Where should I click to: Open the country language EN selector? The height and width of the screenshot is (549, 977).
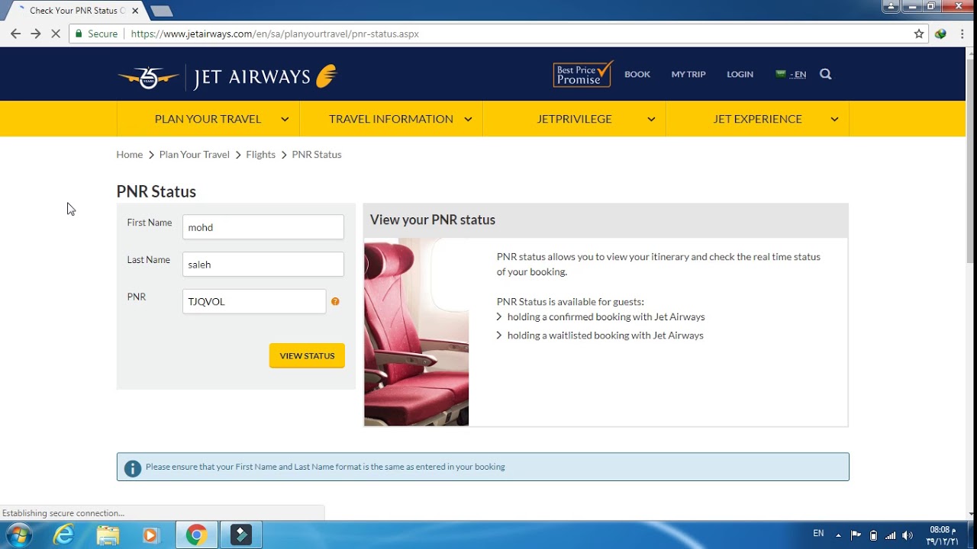(791, 74)
